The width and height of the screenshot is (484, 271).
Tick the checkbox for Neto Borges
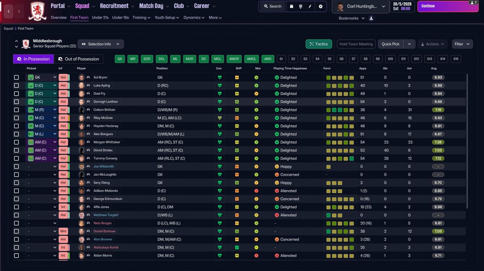pos(16,223)
